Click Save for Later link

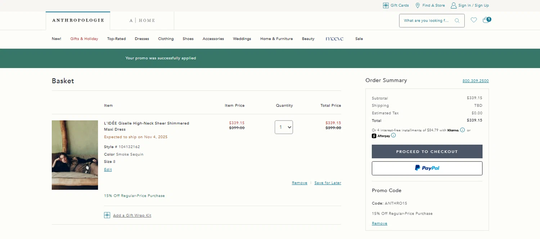328,183
